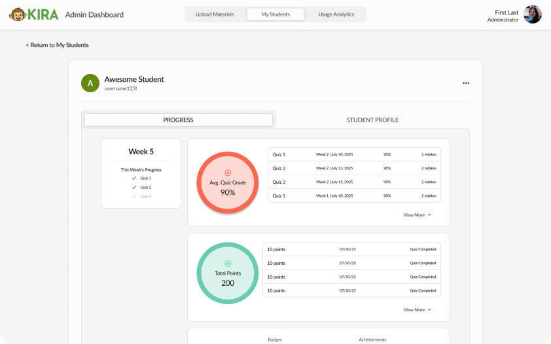Click the Avg. Quiz Grade 90% circle
Screen dimensions: 551x344
pyautogui.click(x=228, y=182)
